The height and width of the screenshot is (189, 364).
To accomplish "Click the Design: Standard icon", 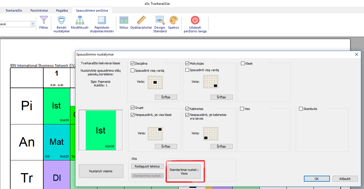I will coord(160,20).
